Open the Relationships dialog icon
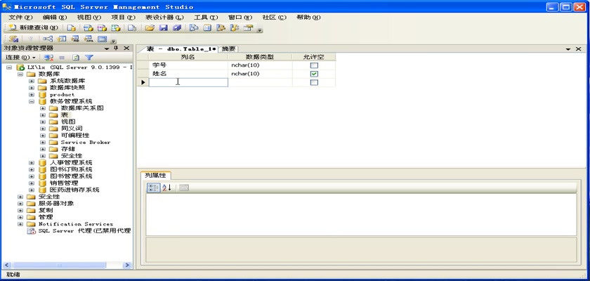Image resolution: width=590 pixels, height=281 pixels. tap(48, 39)
